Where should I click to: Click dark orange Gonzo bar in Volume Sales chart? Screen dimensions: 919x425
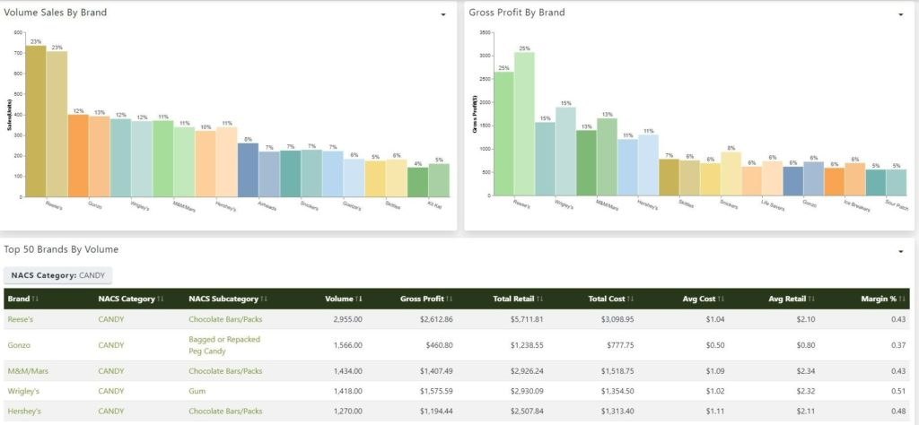coord(79,156)
